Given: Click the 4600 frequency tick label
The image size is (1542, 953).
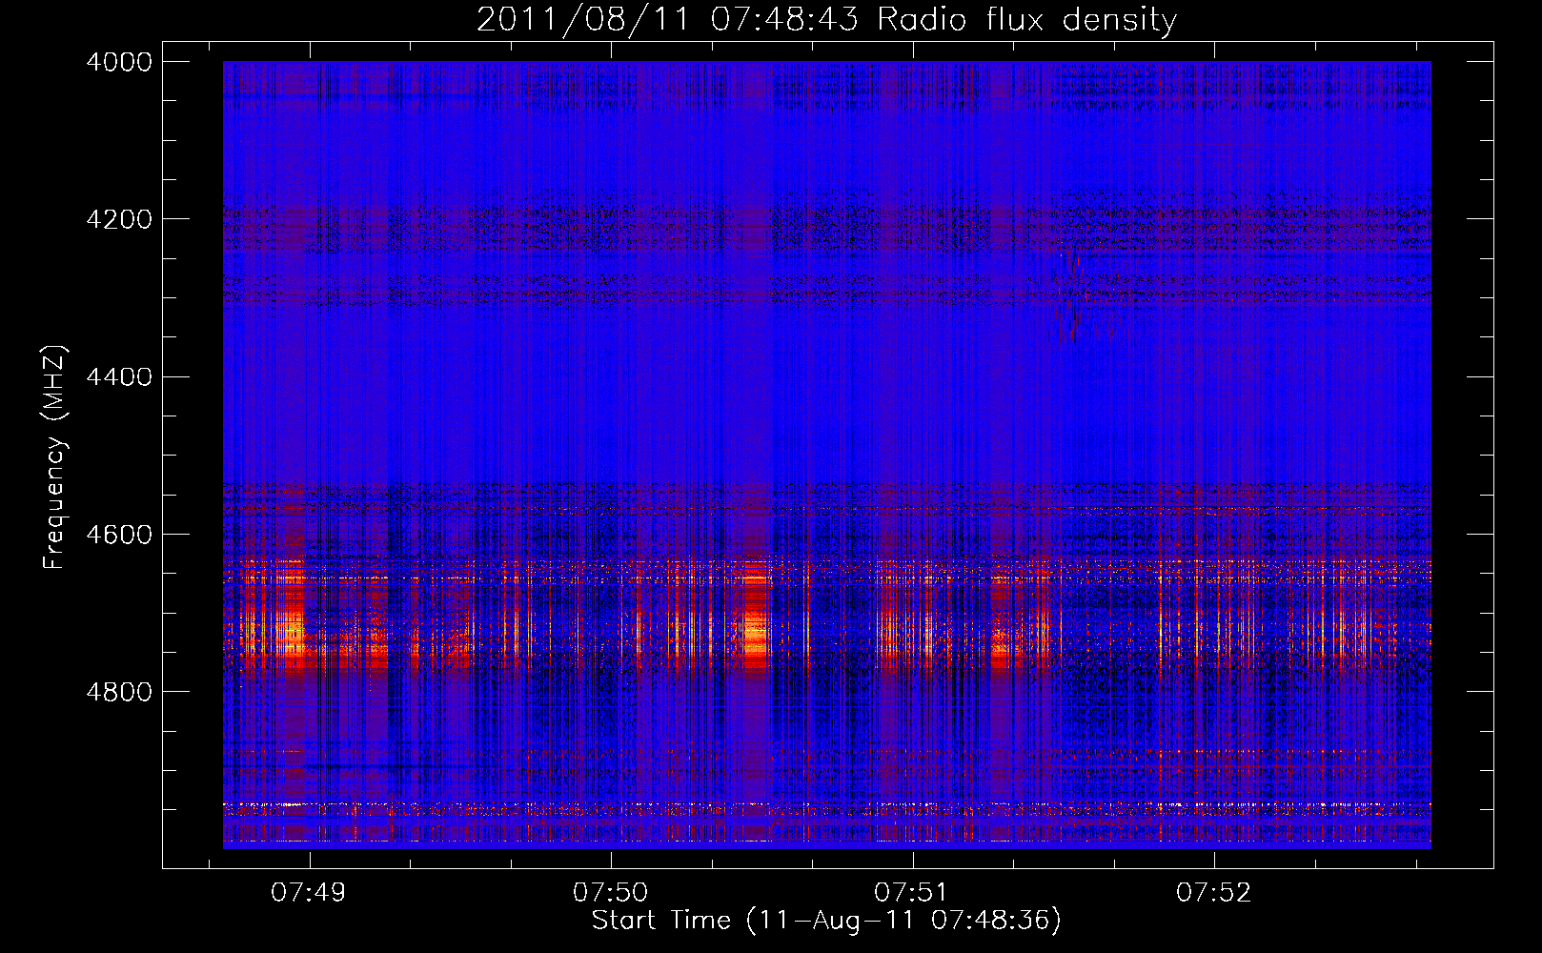Looking at the screenshot, I should 119,535.
